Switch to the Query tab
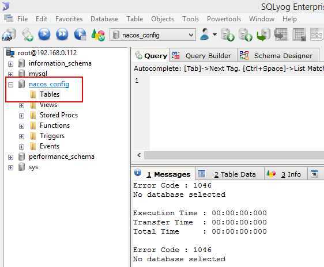Image resolution: width=324 pixels, height=267 pixels. click(150, 55)
